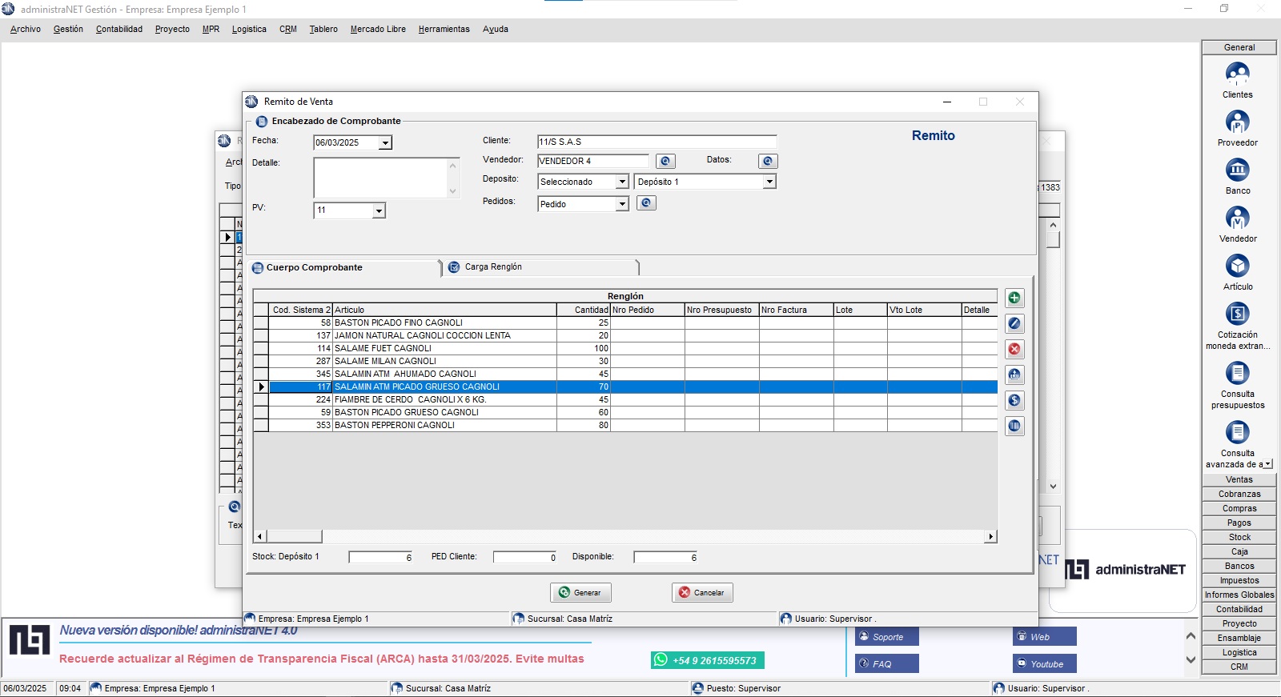Open the Herramientas menu
The image size is (1281, 697).
coord(444,29)
